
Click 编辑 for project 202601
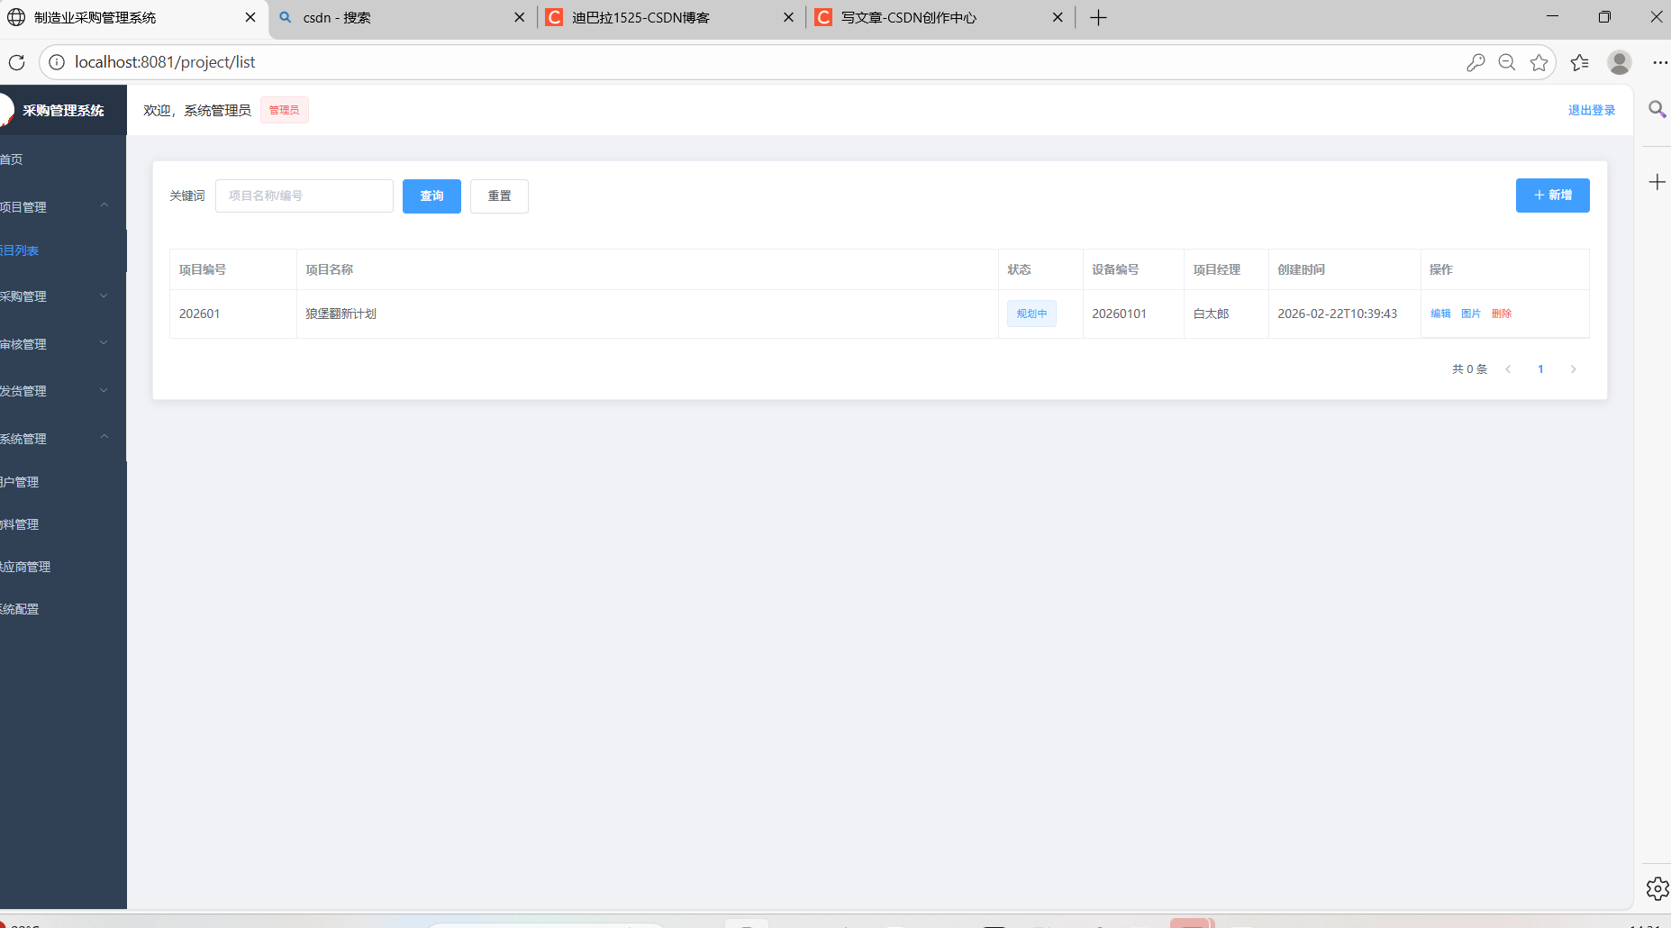pyautogui.click(x=1440, y=314)
